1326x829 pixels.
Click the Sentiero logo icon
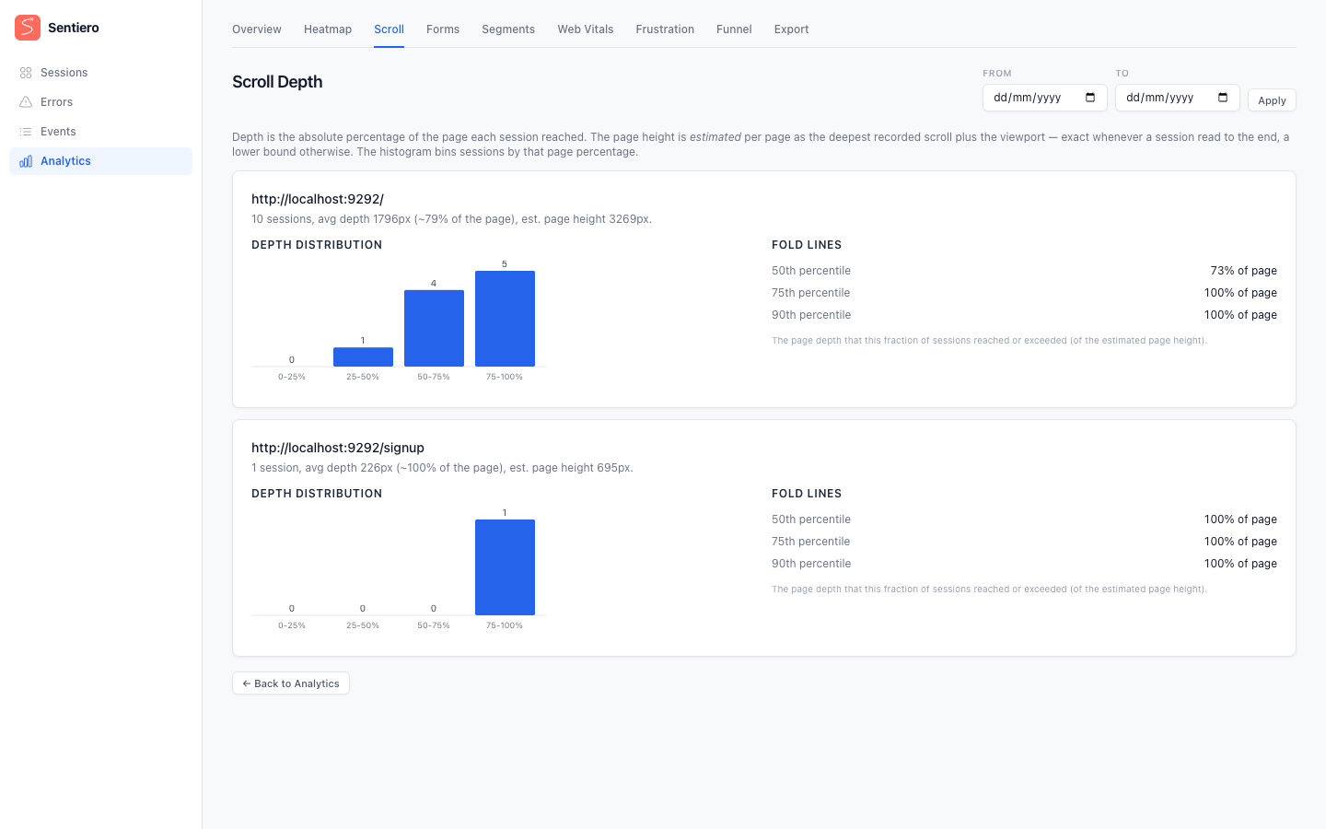(x=28, y=28)
